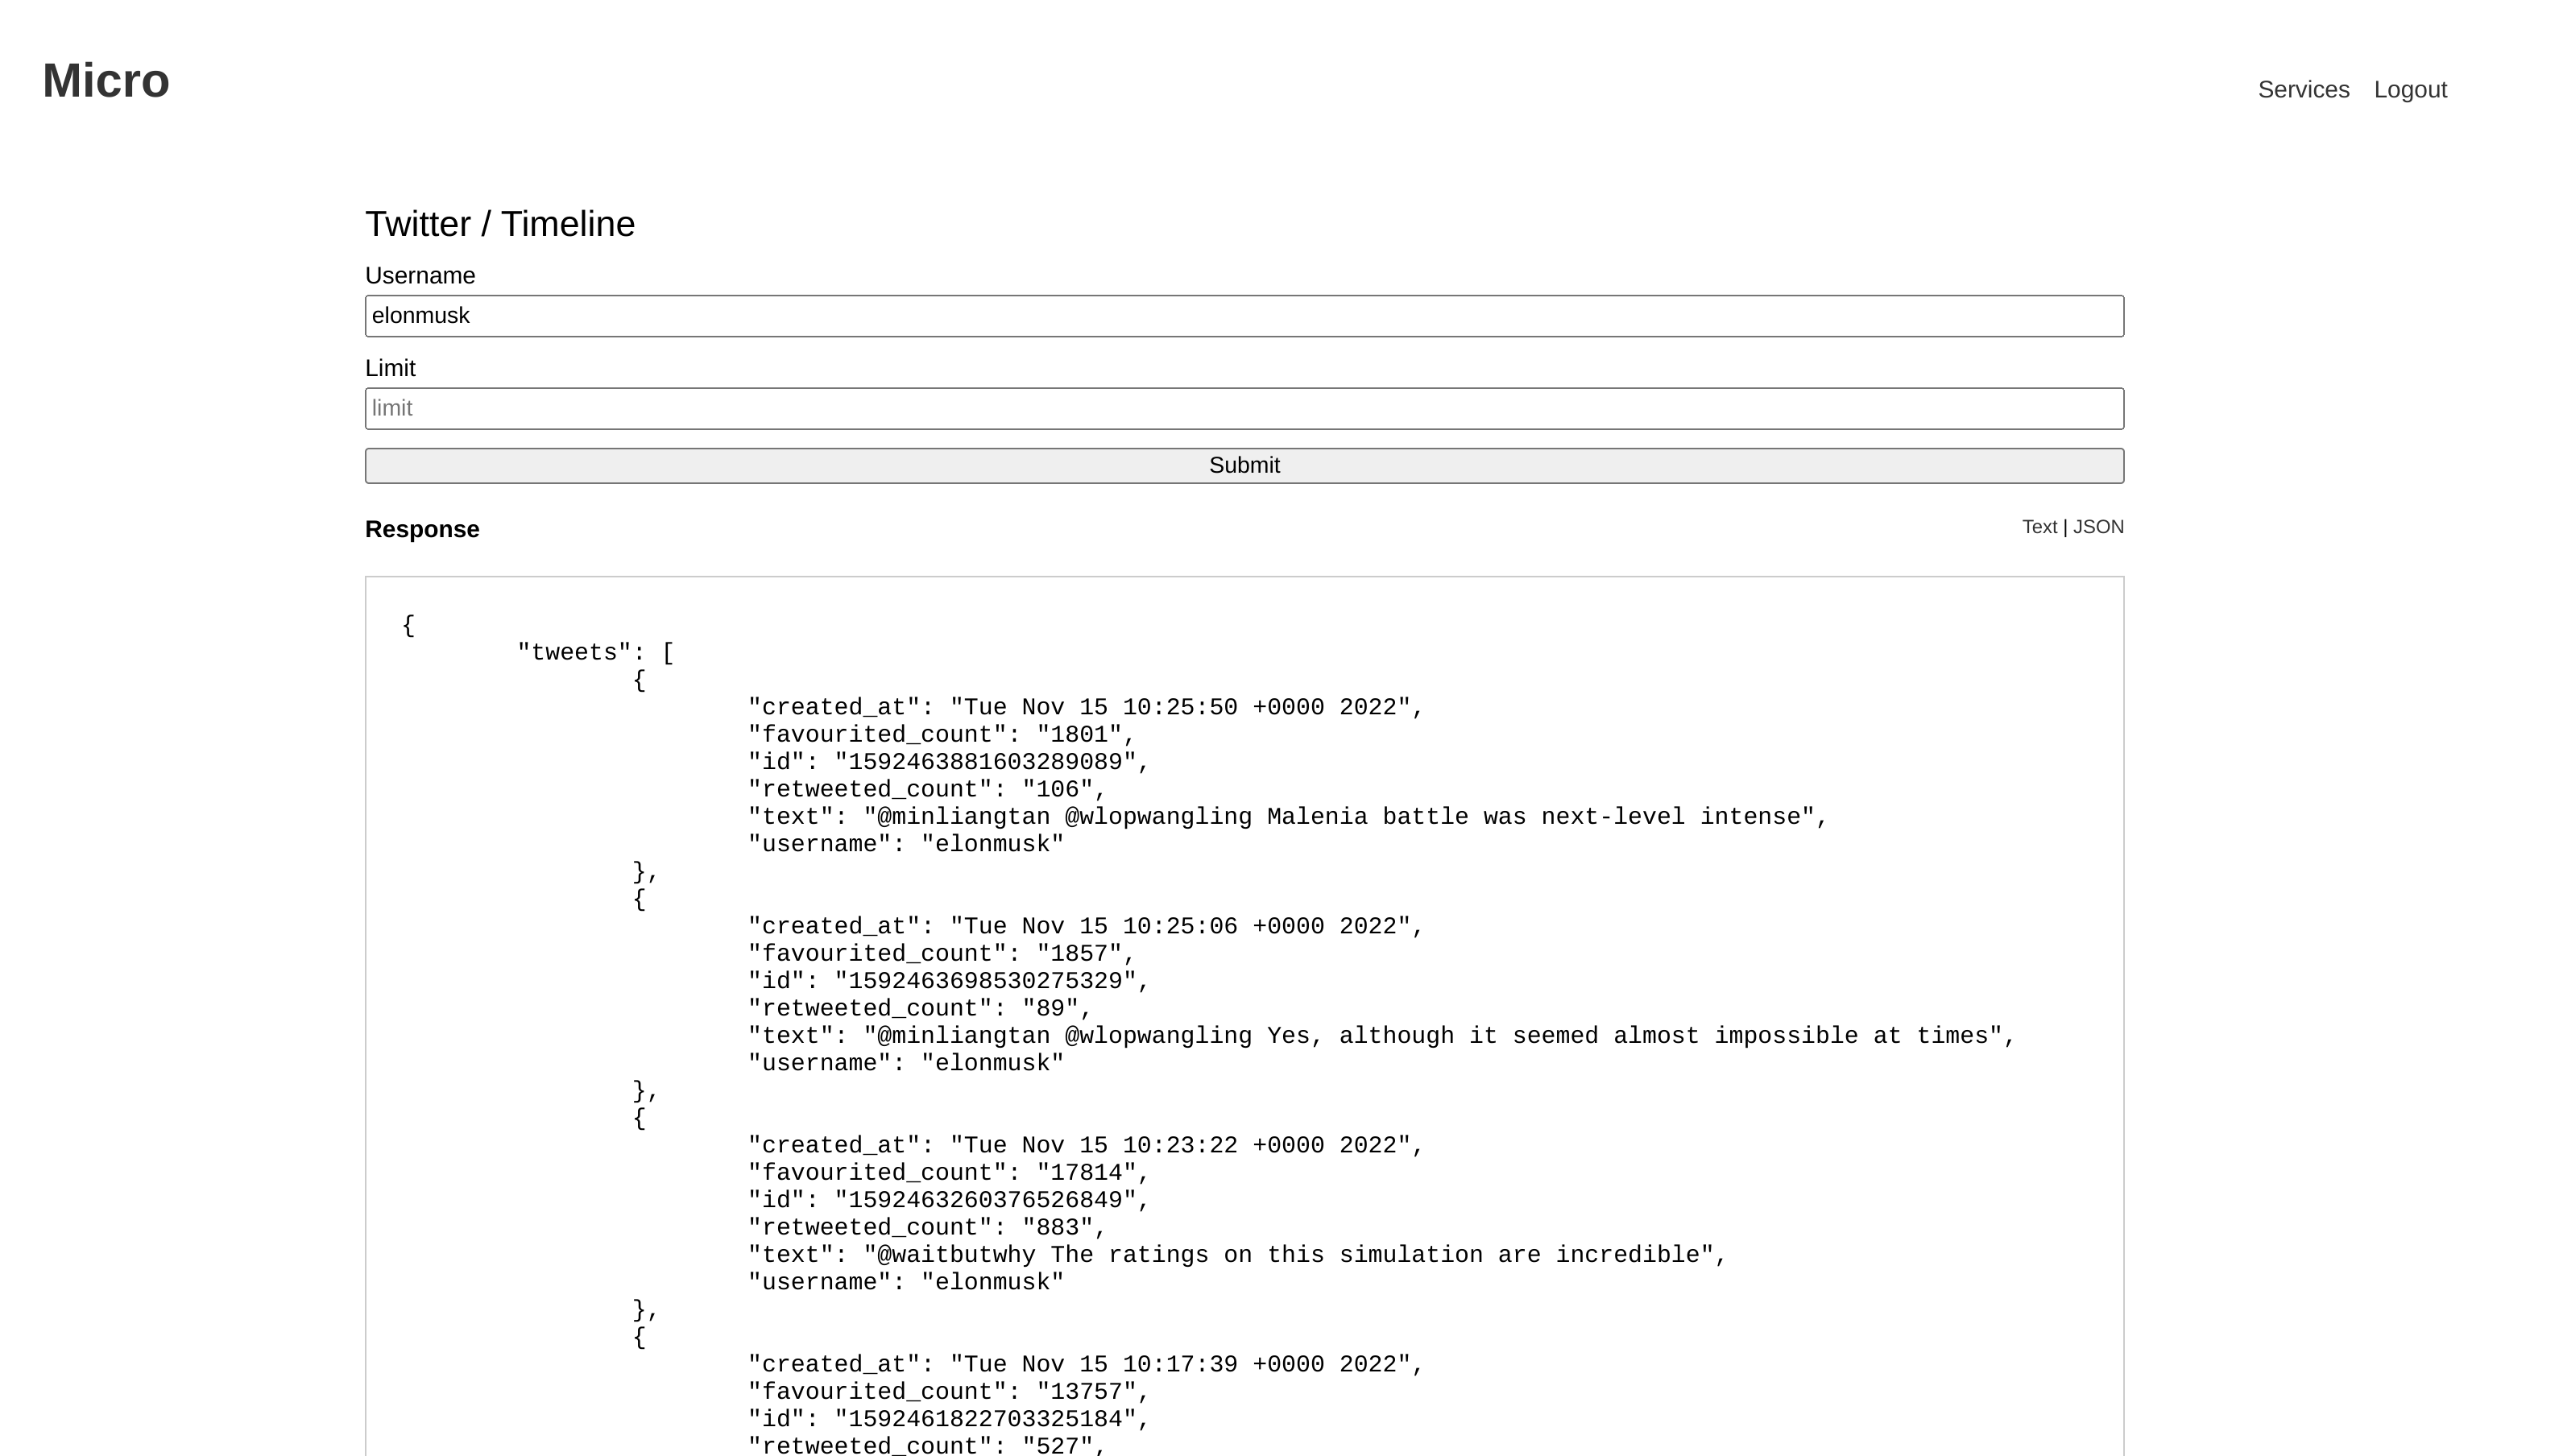Viewport: 2559px width, 1456px height.
Task: Focus the Username input field
Action: tap(1244, 316)
